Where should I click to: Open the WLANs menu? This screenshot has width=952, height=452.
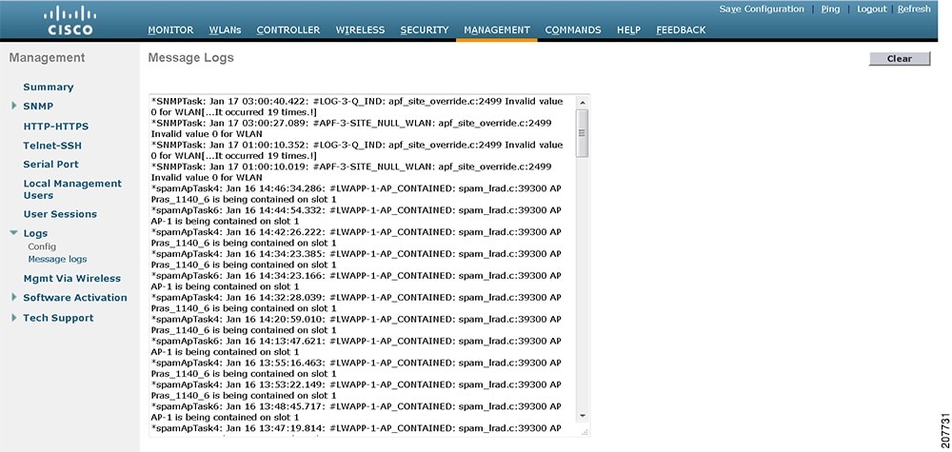pos(226,29)
